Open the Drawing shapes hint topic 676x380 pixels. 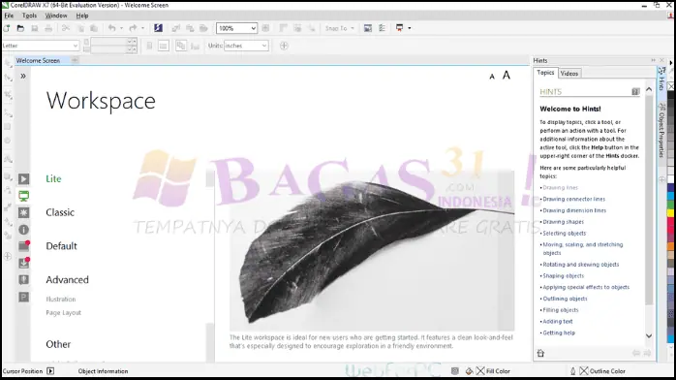(563, 222)
